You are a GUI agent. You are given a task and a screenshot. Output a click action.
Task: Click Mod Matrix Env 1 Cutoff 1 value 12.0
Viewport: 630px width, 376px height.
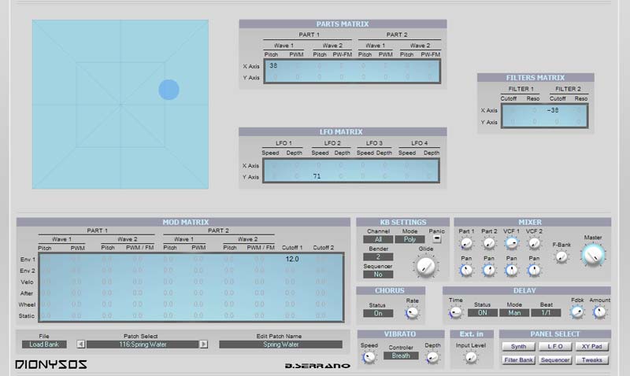tap(292, 260)
